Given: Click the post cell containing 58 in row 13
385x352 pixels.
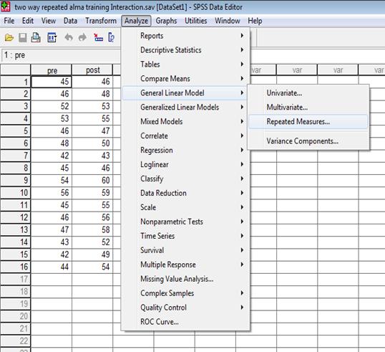Looking at the screenshot, I should point(92,229).
